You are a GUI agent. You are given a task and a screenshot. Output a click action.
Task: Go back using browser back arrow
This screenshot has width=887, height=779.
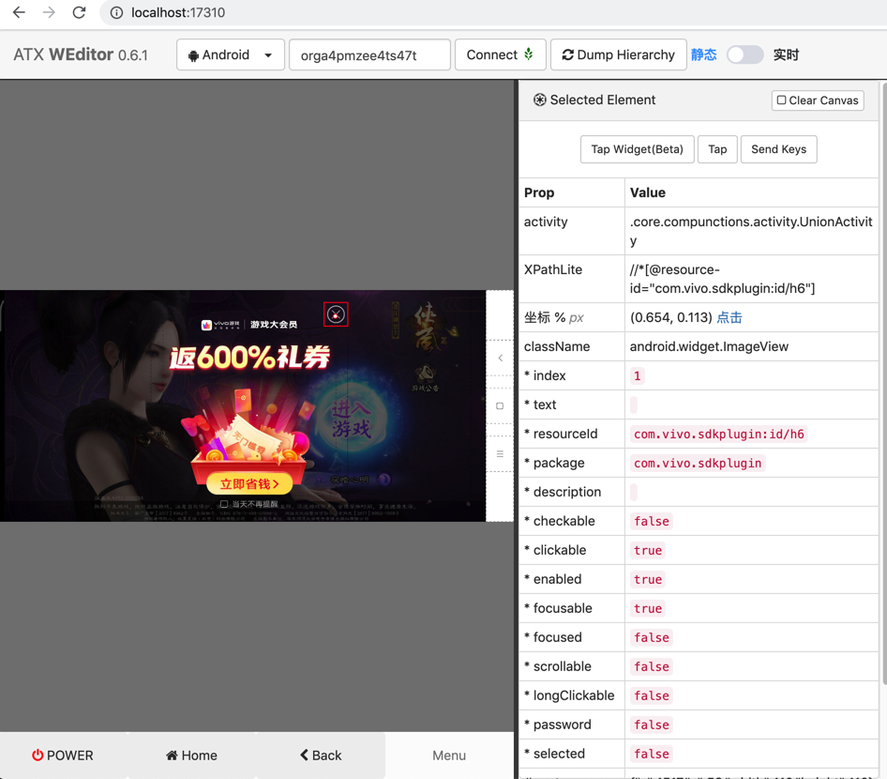(x=19, y=12)
